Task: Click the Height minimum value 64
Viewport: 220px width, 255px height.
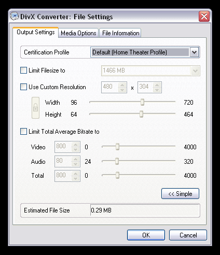Action: tap(74, 114)
